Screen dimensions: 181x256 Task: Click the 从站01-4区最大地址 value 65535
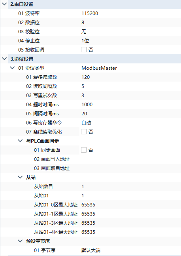88,232
